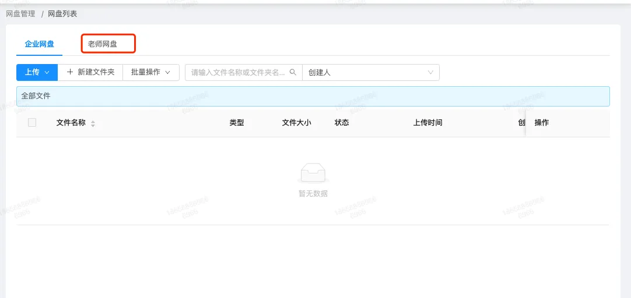Screen dimensions: 631x298
Task: Expand the 批量操作 dropdown
Action: click(x=151, y=72)
